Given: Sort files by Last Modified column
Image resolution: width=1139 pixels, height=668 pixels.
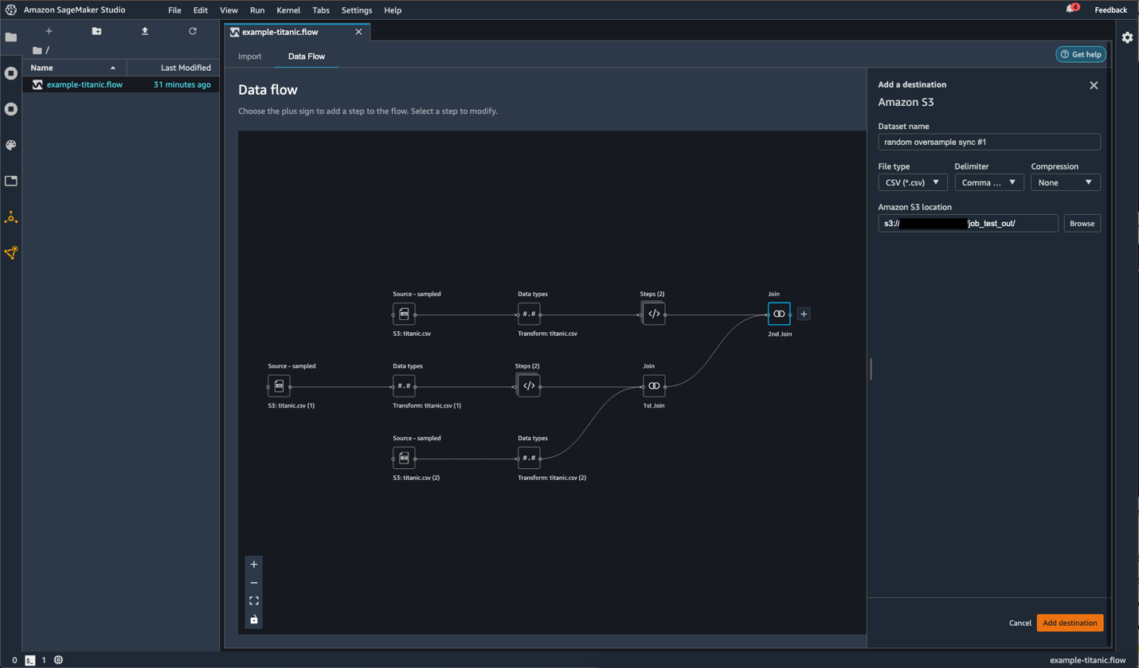Looking at the screenshot, I should pyautogui.click(x=173, y=68).
